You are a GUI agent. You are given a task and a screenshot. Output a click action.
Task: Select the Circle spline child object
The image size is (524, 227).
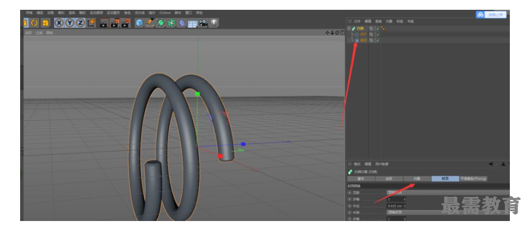pos(363,34)
